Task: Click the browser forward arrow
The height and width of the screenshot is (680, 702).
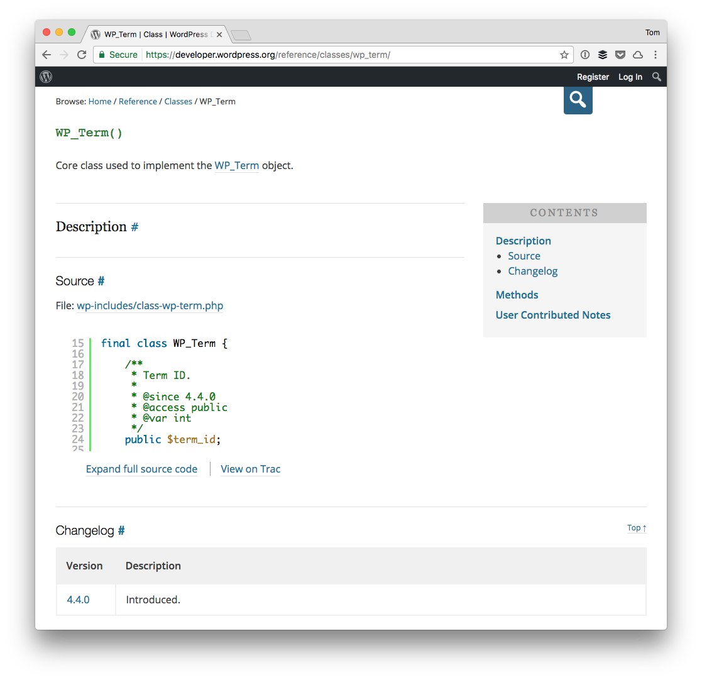Action: [x=63, y=55]
